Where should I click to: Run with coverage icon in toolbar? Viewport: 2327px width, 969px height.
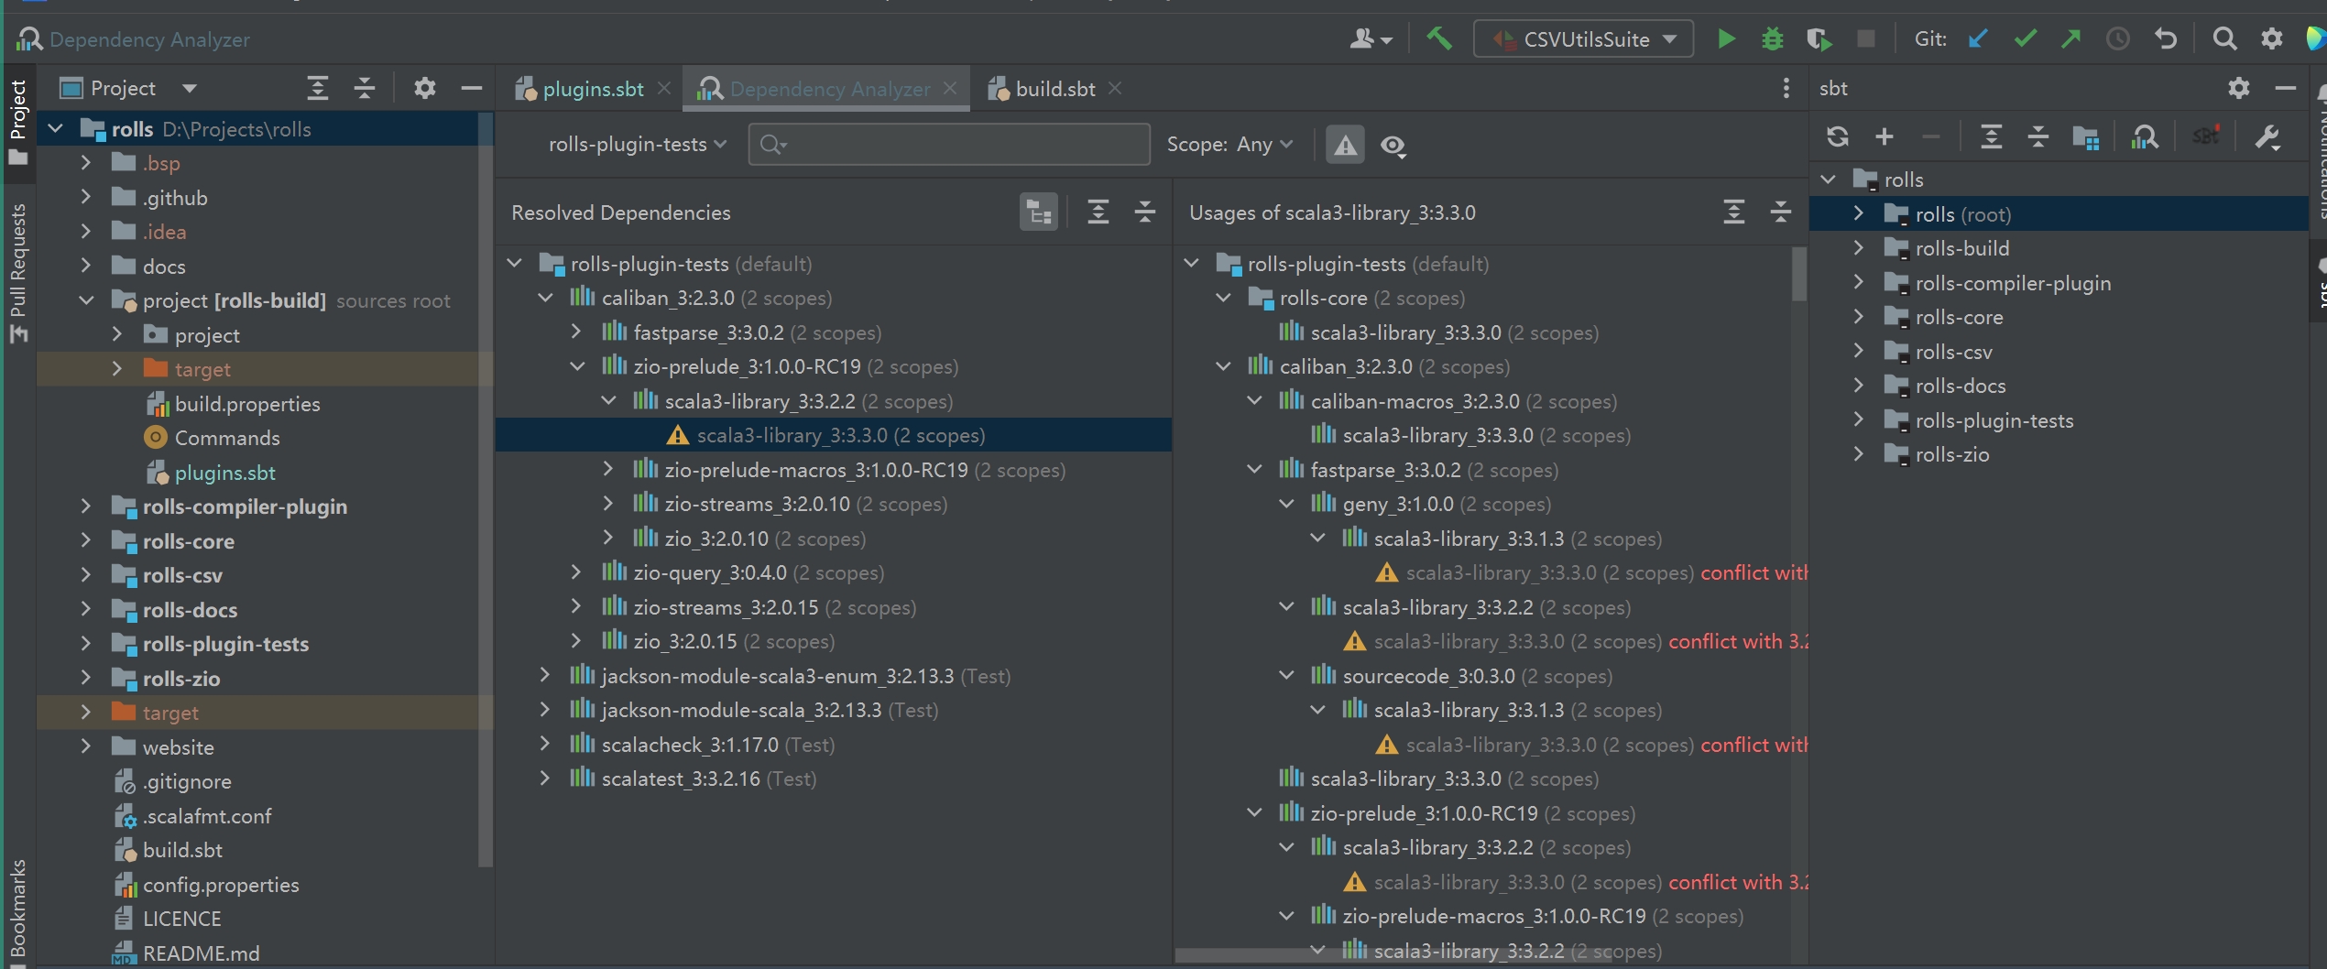[1819, 39]
